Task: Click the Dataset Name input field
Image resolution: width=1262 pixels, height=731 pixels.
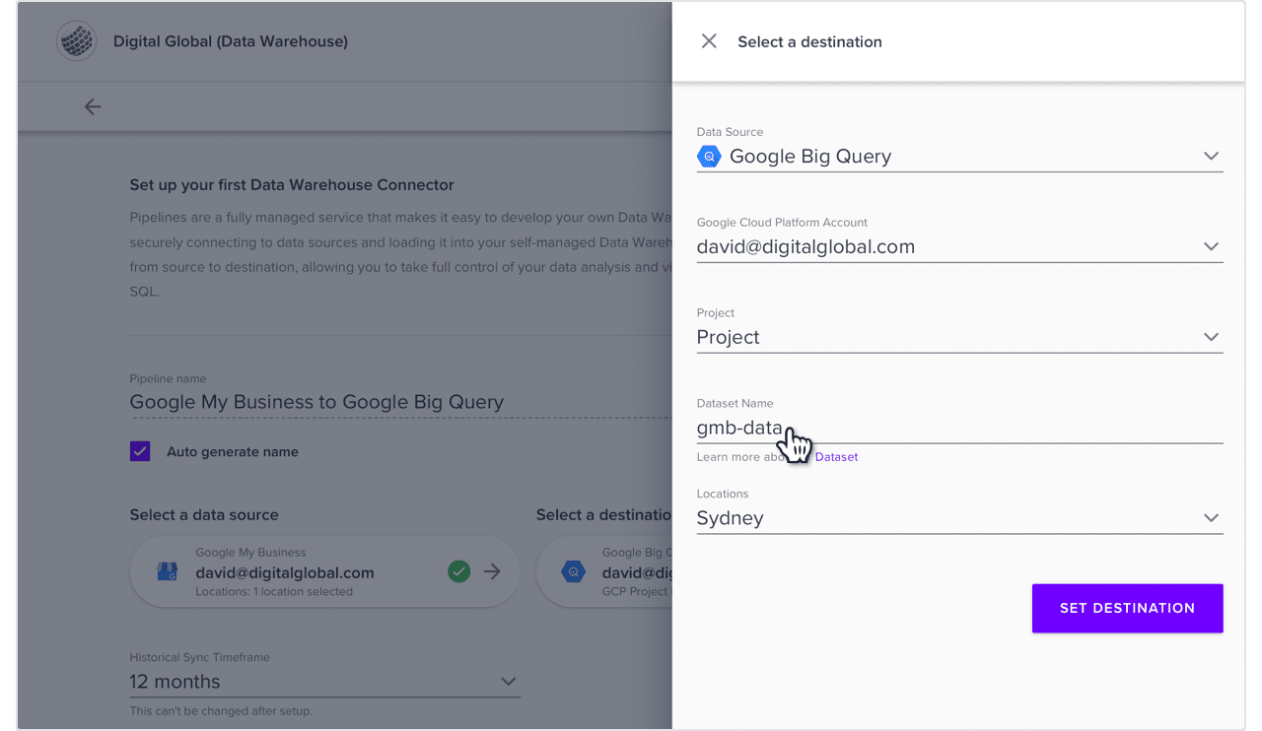Action: click(x=959, y=429)
